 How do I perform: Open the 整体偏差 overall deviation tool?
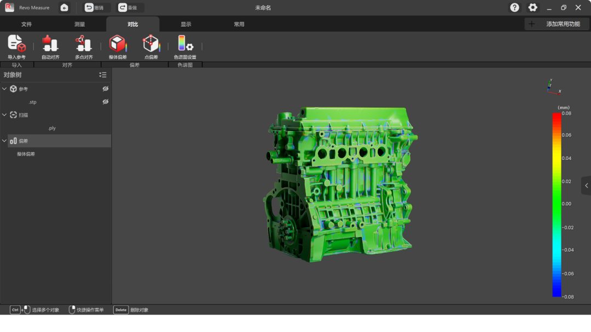point(118,44)
